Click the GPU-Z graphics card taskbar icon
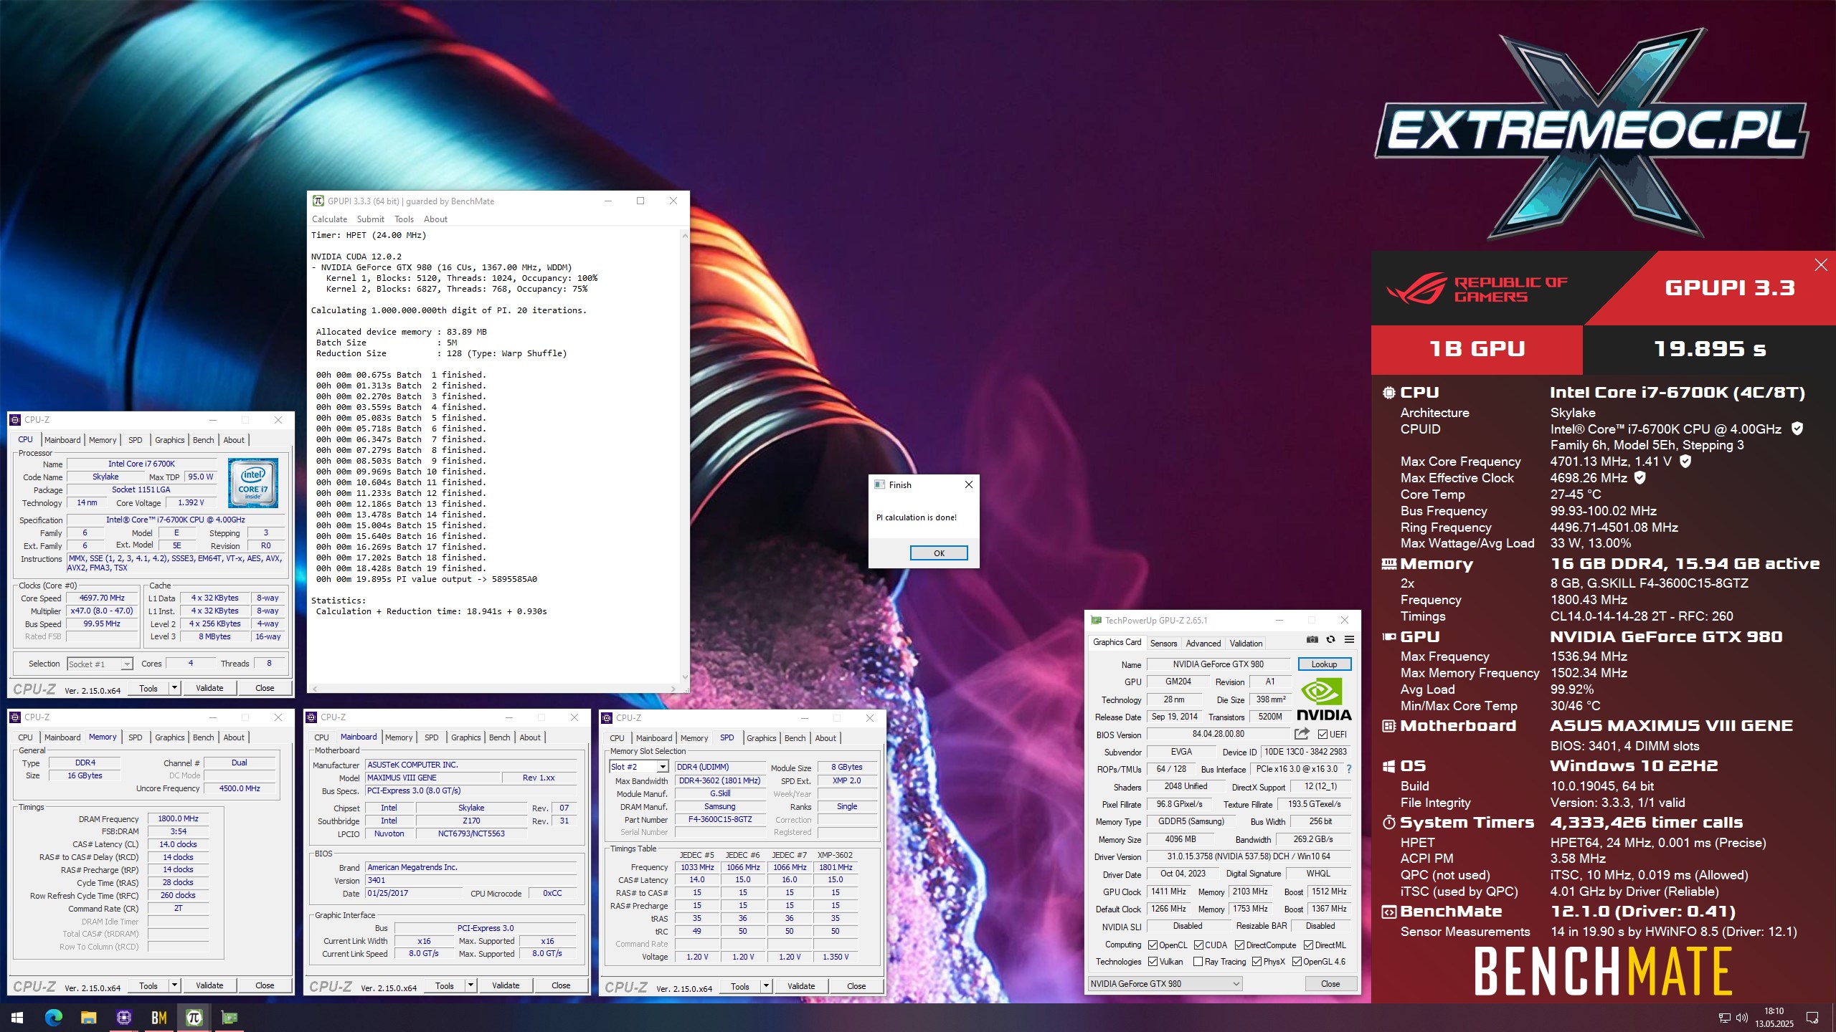The height and width of the screenshot is (1032, 1836). [229, 1018]
